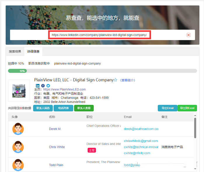Click the Director of Sales position text

pos(103,144)
